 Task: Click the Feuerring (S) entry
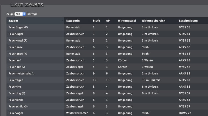coord(17,93)
